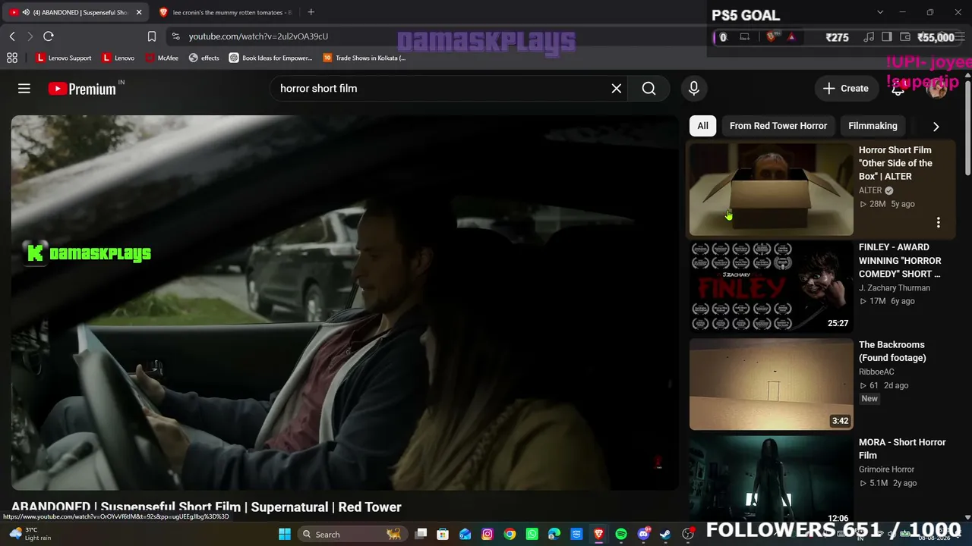This screenshot has height=546, width=972.
Task: Open Microsoft Store from taskbar
Action: point(443,534)
